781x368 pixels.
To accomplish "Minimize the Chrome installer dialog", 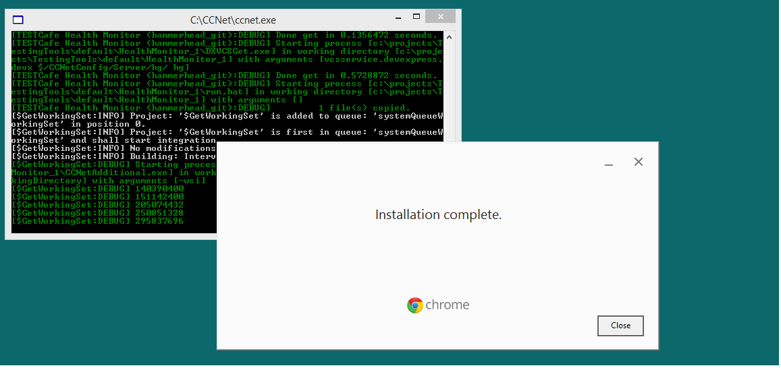I will click(609, 163).
